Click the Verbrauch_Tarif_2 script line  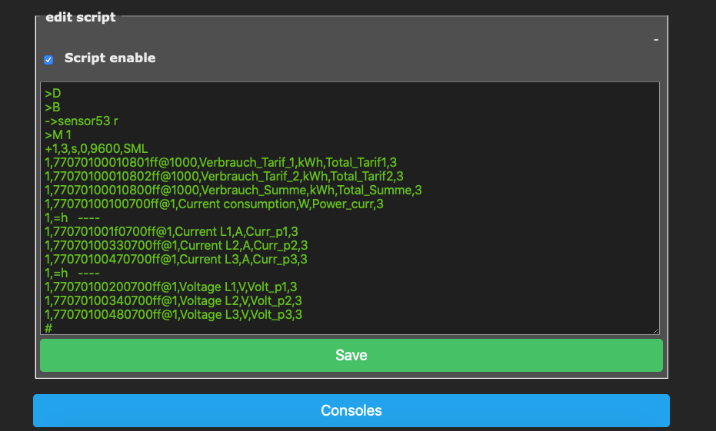(224, 176)
